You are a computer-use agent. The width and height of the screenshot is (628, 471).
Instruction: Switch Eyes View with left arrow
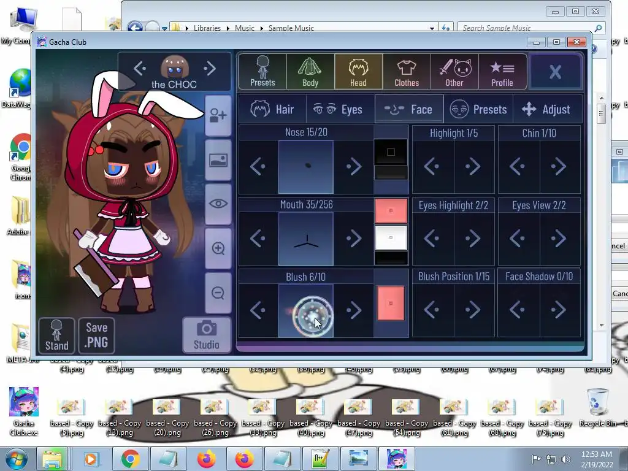pos(518,239)
